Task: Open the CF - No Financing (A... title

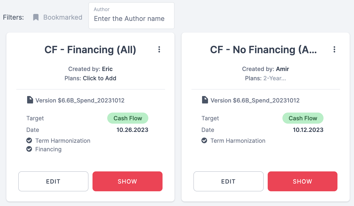Action: 263,50
